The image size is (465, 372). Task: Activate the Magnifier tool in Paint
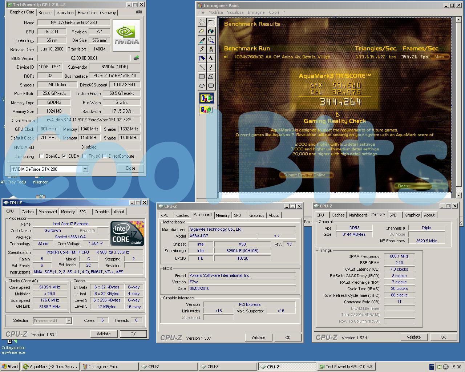coord(211,40)
